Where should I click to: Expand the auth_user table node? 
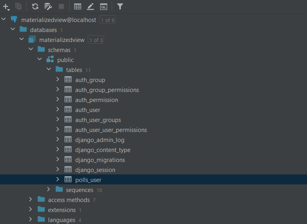coord(58,110)
